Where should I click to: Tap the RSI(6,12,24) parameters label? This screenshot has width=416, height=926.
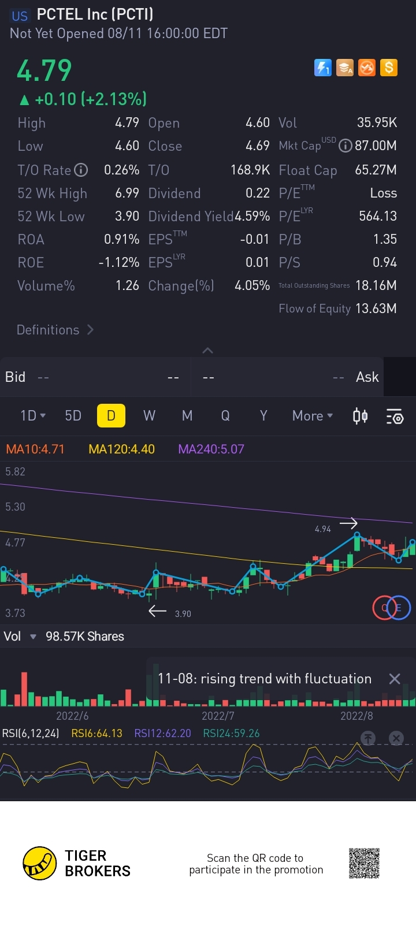pyautogui.click(x=31, y=734)
